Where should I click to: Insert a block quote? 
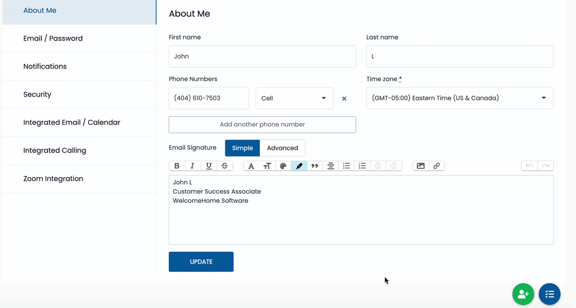click(315, 166)
